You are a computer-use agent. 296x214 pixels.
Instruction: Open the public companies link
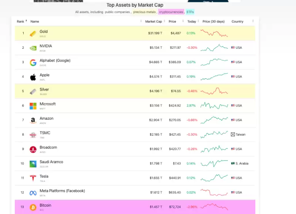coord(117,12)
